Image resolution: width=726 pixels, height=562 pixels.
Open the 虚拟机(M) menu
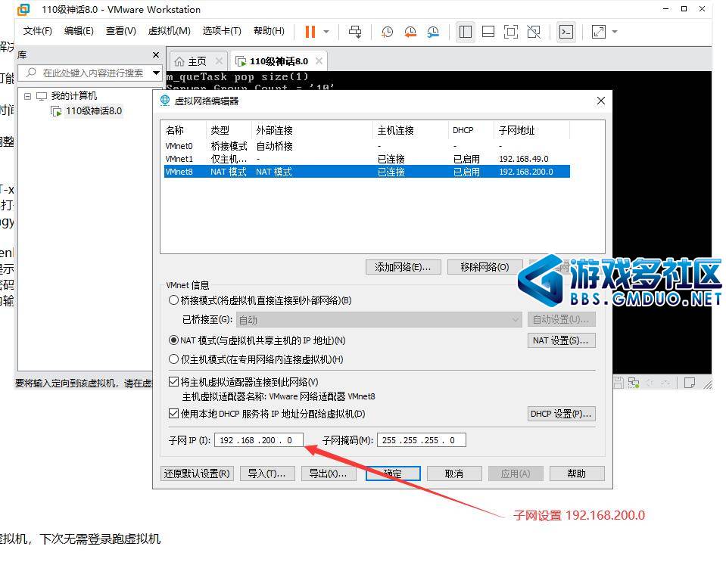click(x=169, y=31)
